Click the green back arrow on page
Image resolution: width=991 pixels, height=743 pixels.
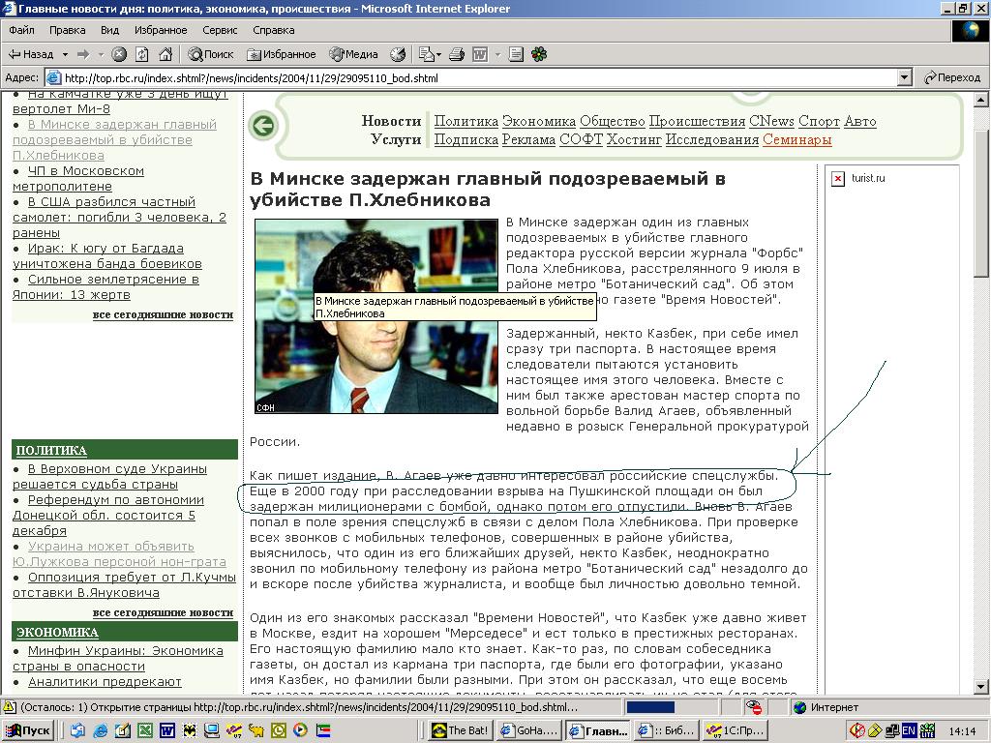click(x=262, y=125)
